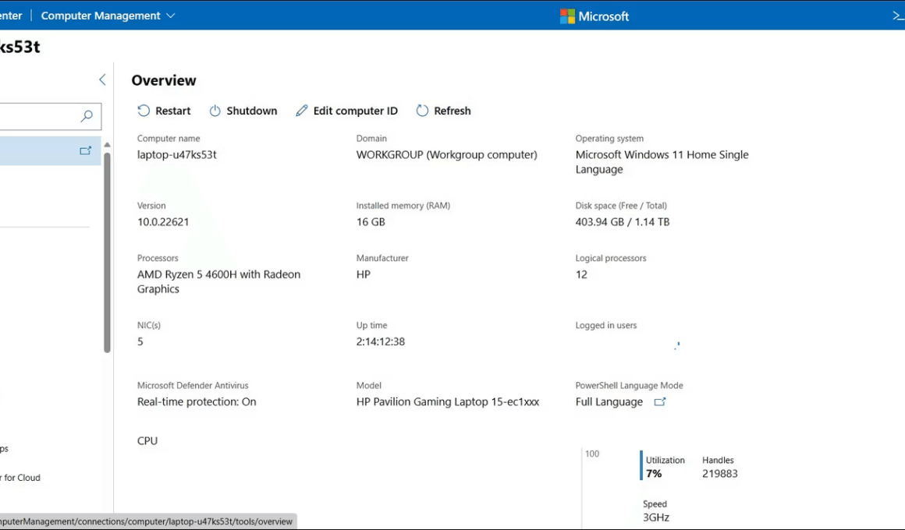This screenshot has height=530, width=905.
Task: Select the WORKGROUP domain value
Action: pos(447,154)
